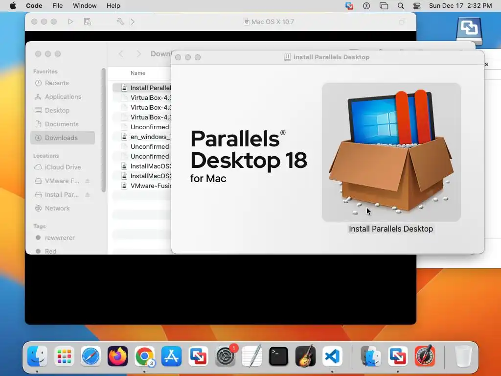Show the date and time notification panel
Image resolution: width=501 pixels, height=376 pixels.
[460, 6]
